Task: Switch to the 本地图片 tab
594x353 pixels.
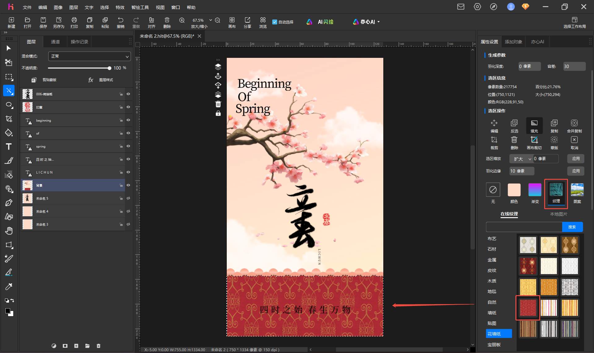Action: point(558,214)
